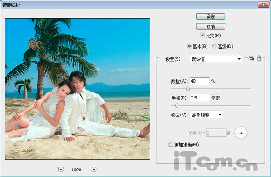Click the 数量(A) input field
This screenshot has height=177, width=271.
click(x=200, y=81)
